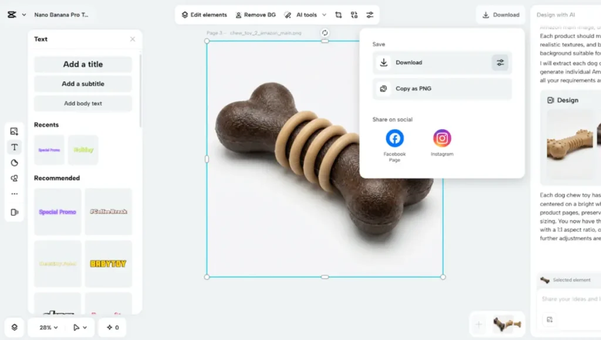Share to Instagram
The image size is (601, 340).
click(x=442, y=139)
